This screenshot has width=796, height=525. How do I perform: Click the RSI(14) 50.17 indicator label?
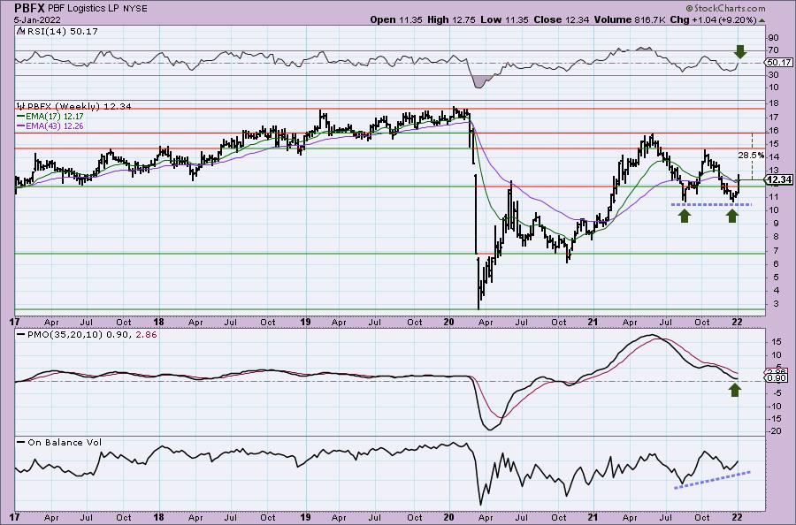click(x=61, y=31)
